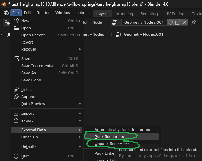This screenshot has width=202, height=161.
Task: Switch to Sculpting workspace tab
Action: coord(149,14)
